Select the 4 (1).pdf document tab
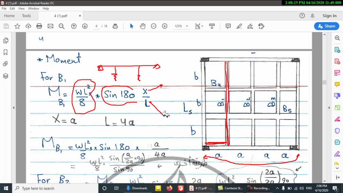The width and height of the screenshot is (343, 193). [61, 16]
